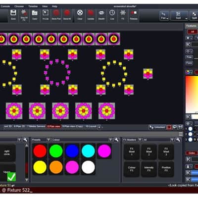This screenshot has height=198, width=198.
Task: Select the red colour preset
Action: [x=40, y=151]
